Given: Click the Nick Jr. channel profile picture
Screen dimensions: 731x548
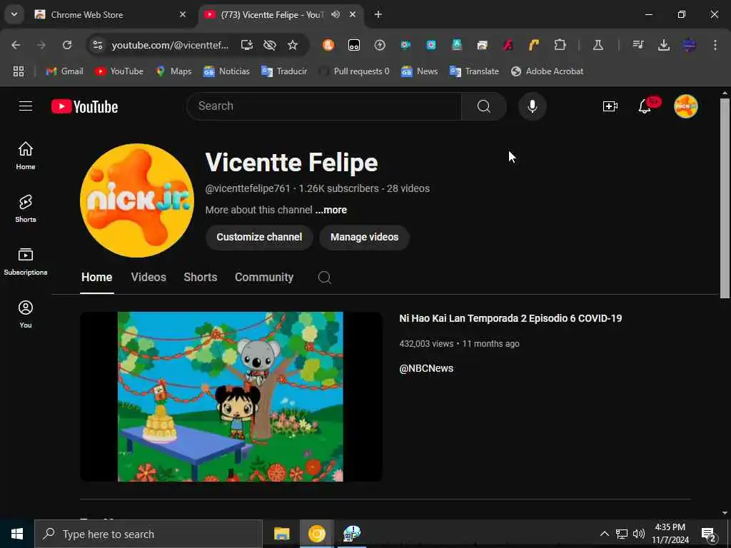Looking at the screenshot, I should pos(136,201).
